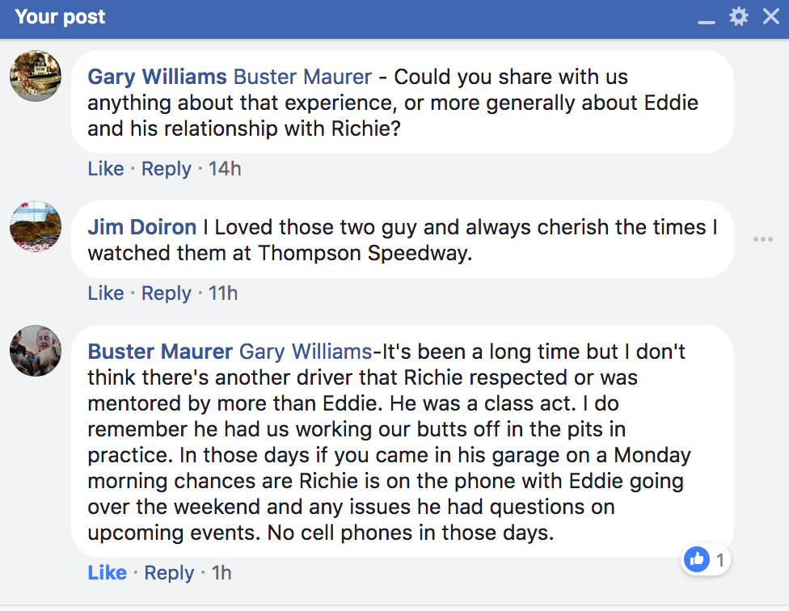Viewport: 789px width, 611px height.
Task: Open options menu beside Jim Doiron's comment
Action: point(763,239)
